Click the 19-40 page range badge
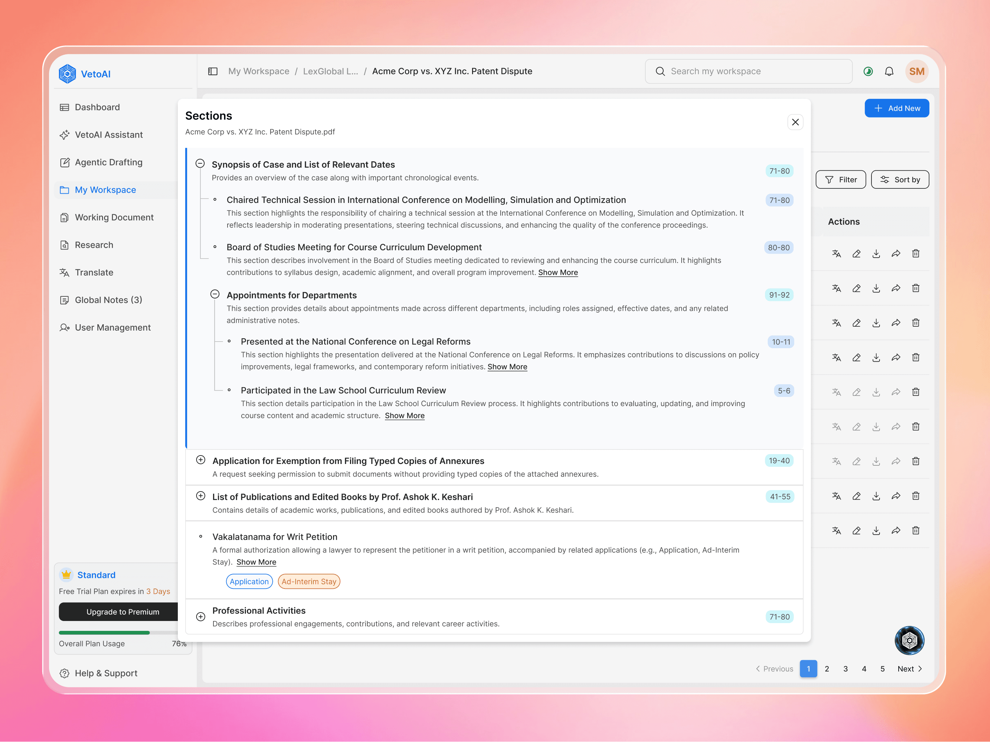 coord(779,460)
